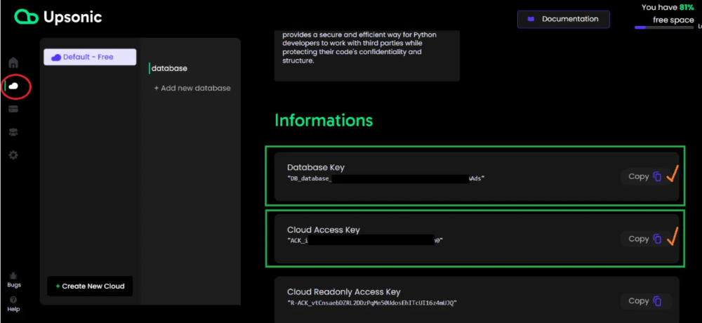Click the R-ACK readonly key value text
Screen dimensions: 702x323
371,303
